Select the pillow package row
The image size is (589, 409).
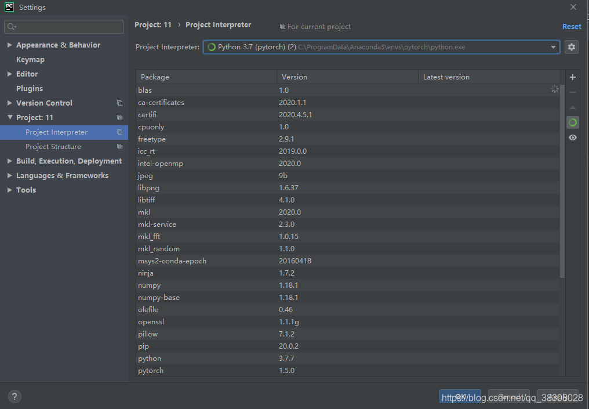(348, 334)
